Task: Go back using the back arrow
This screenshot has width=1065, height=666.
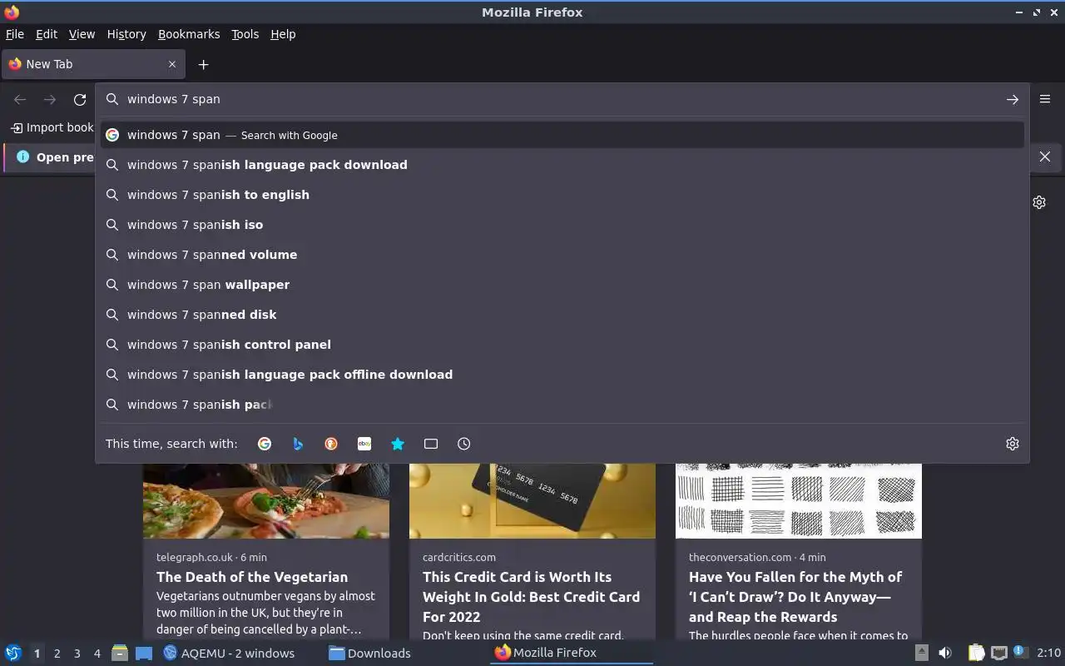Action: pyautogui.click(x=20, y=100)
